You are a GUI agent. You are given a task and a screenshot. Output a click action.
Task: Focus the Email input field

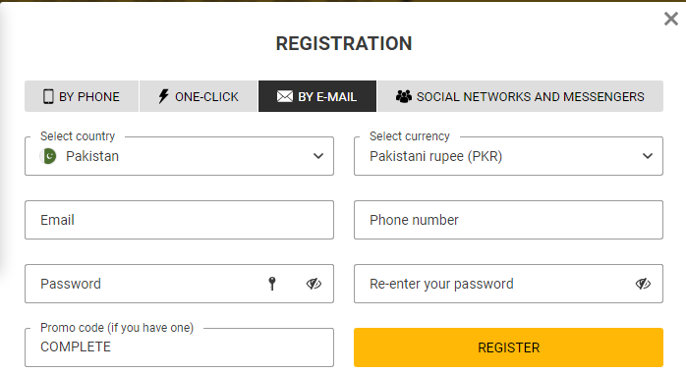[x=180, y=220]
